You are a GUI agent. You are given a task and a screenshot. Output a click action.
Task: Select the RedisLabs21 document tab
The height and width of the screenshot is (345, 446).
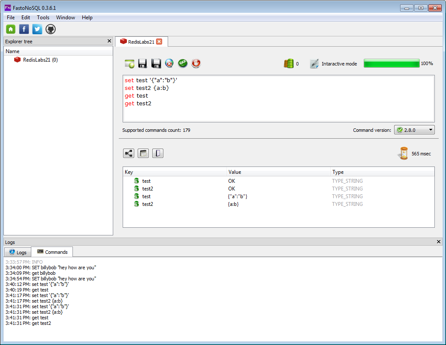(141, 42)
